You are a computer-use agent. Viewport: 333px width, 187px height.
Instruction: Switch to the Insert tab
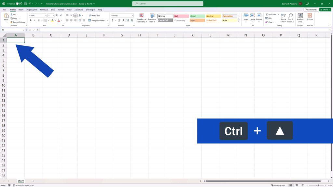21,10
